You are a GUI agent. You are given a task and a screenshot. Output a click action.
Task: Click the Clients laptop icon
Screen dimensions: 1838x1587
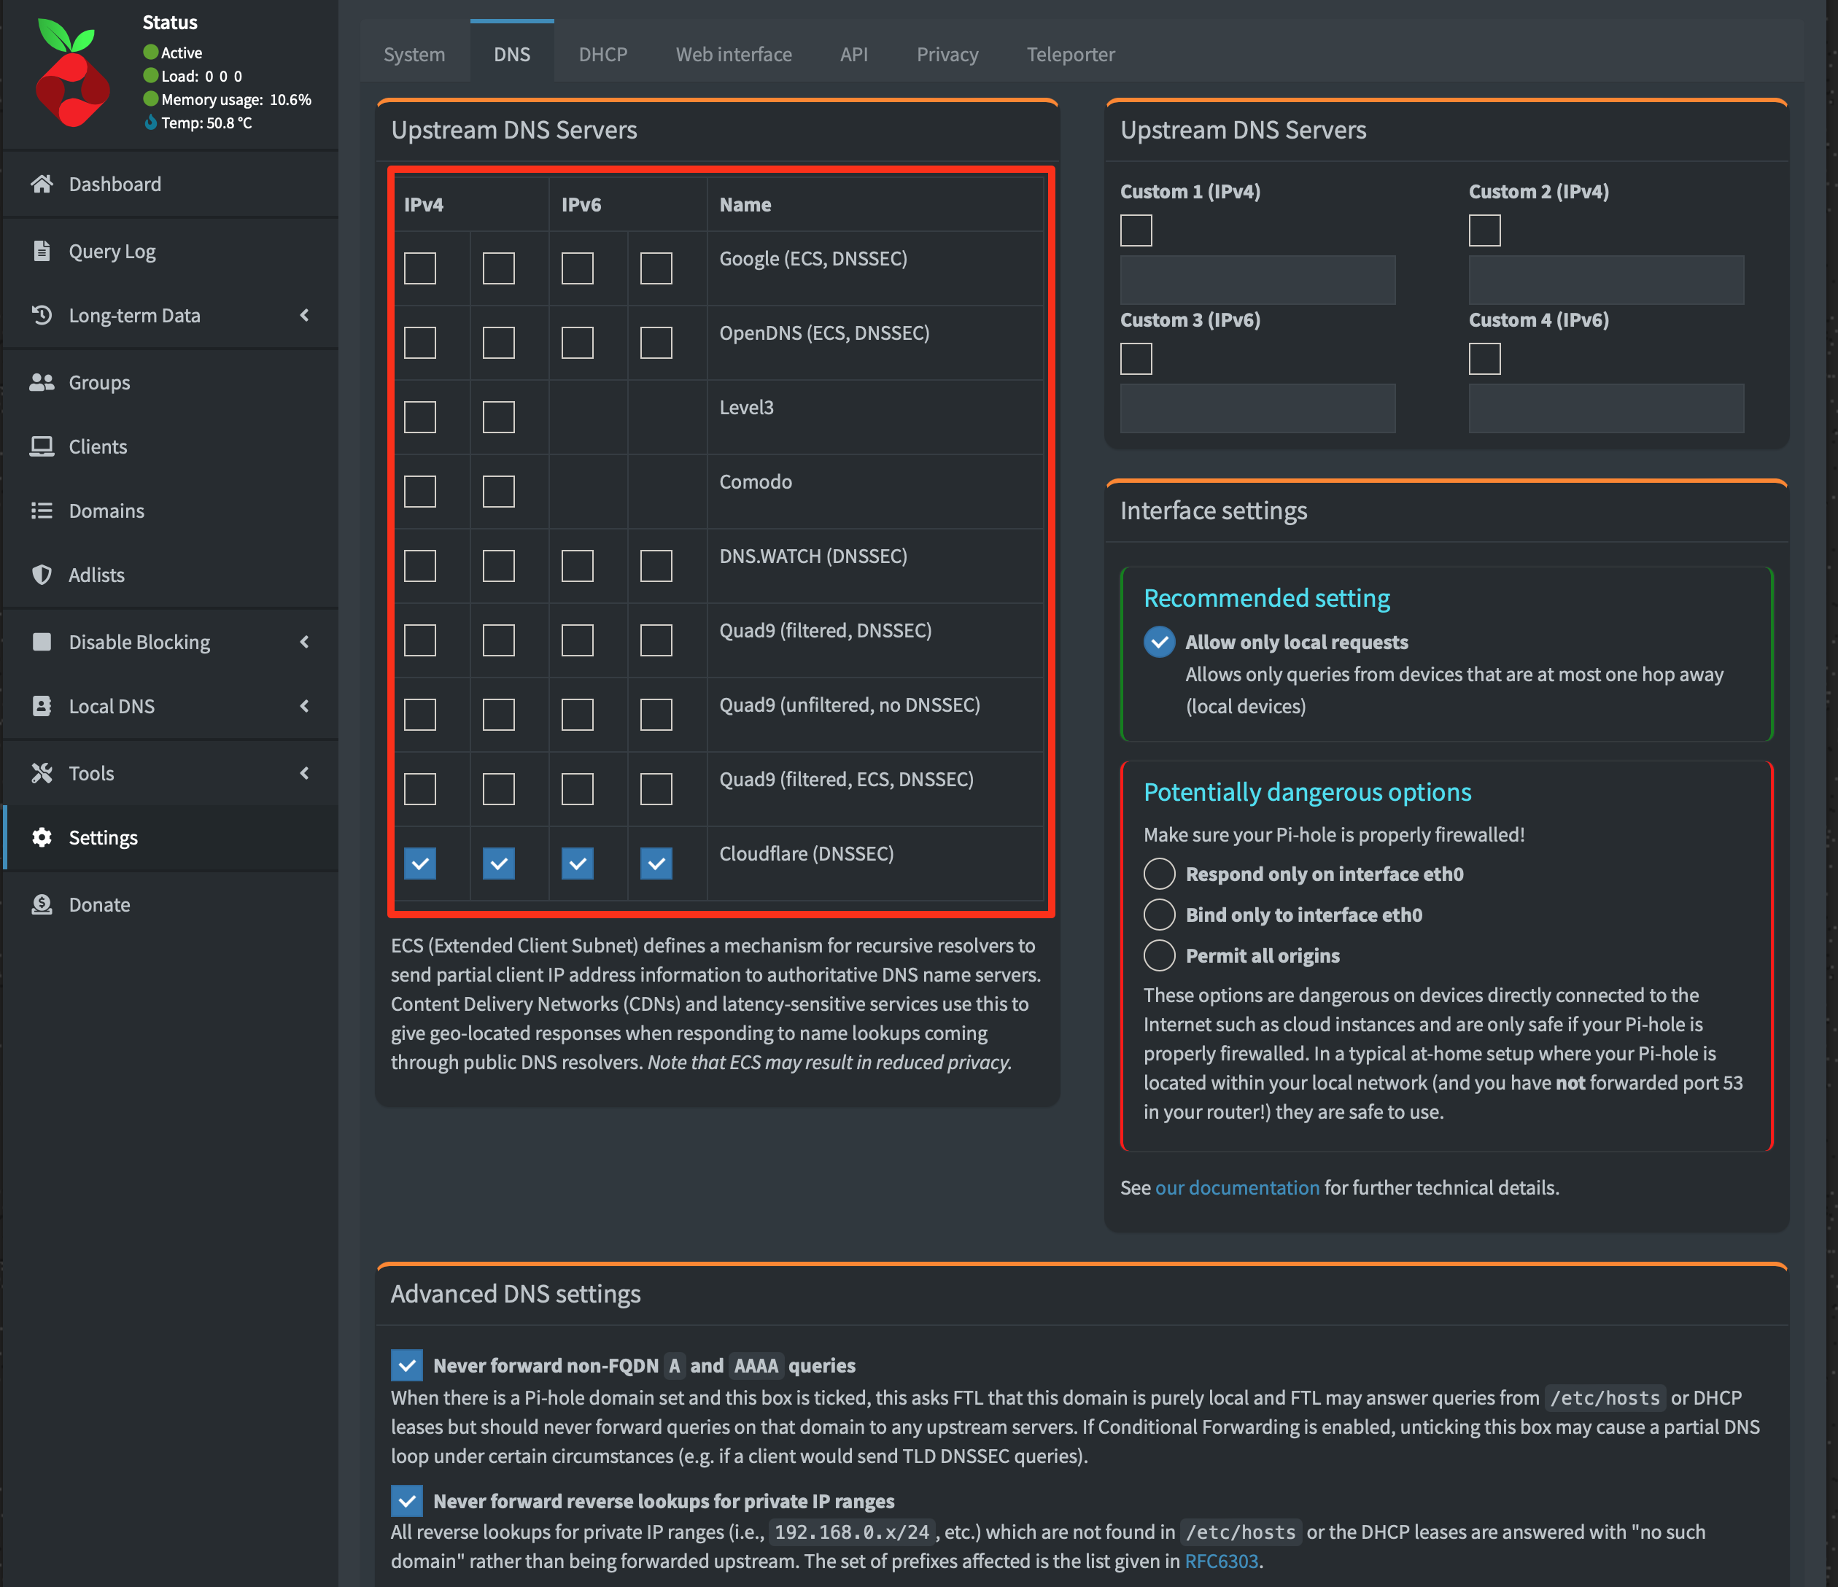[x=42, y=446]
